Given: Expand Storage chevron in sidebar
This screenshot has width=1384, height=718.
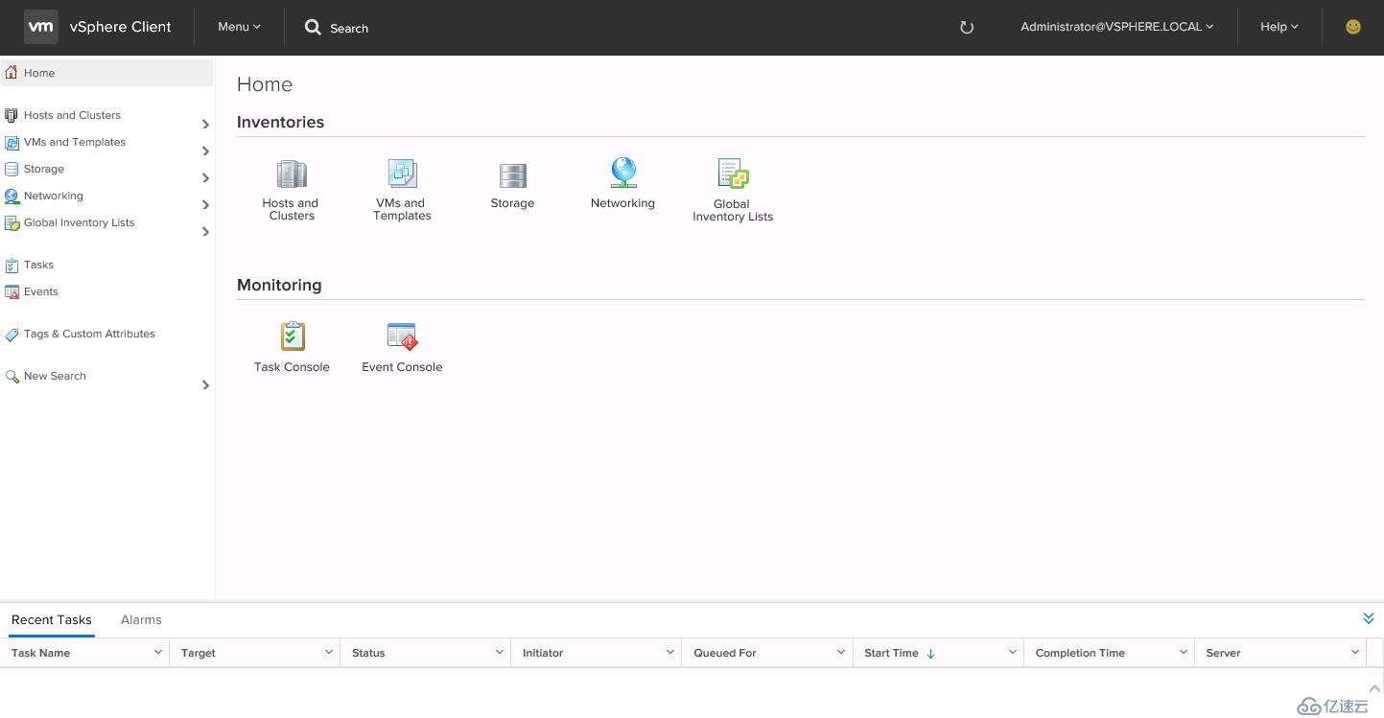Looking at the screenshot, I should coord(205,177).
